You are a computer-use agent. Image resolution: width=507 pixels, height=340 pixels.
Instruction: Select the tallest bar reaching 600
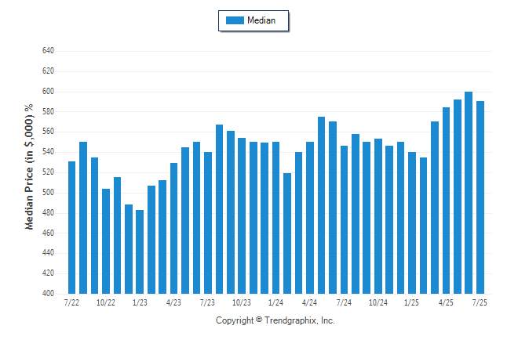[469, 193]
